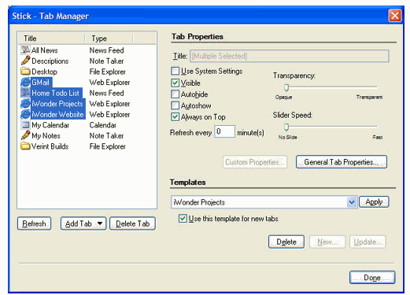Click the Update template button
The image size is (410, 295).
click(x=368, y=242)
